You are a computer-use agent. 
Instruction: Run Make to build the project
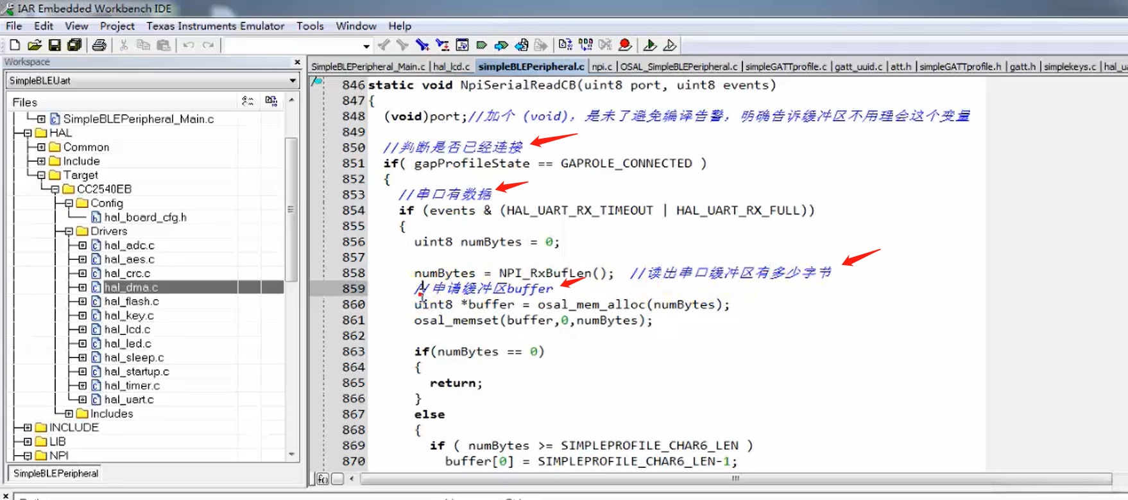585,45
